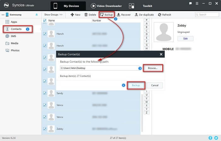Image resolution: width=221 pixels, height=141 pixels.
Task: Click the Number column header
Action: point(97,21)
